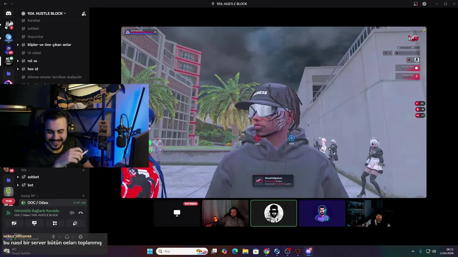Open Discord user settings gear

pos(81,237)
